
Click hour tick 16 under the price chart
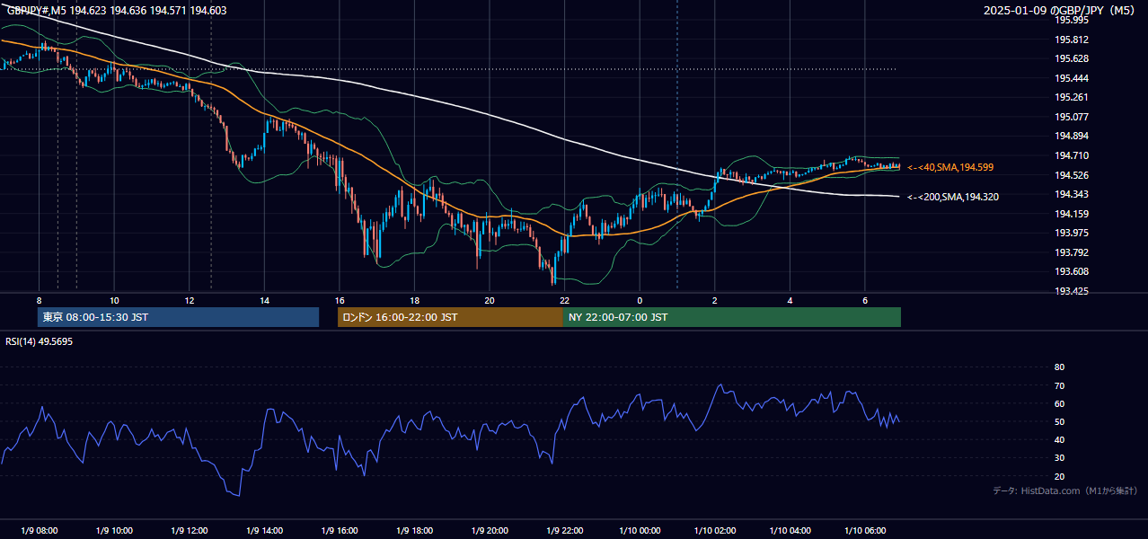[340, 300]
